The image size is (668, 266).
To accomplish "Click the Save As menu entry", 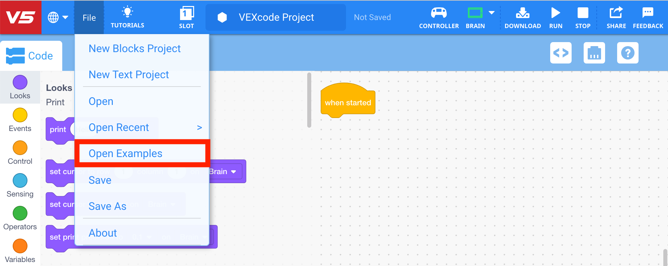I will tap(107, 206).
